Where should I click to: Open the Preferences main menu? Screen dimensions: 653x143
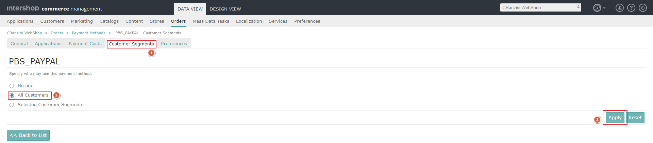pos(307,21)
